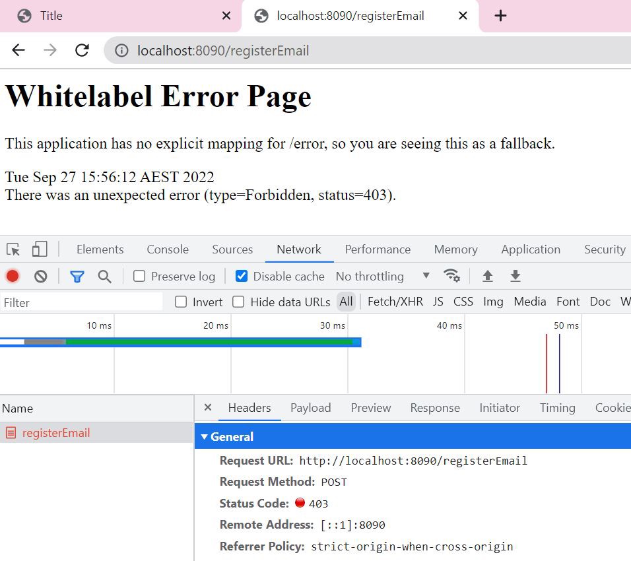Show the Response tab of the request
This screenshot has height=561, width=631.
[x=435, y=408]
